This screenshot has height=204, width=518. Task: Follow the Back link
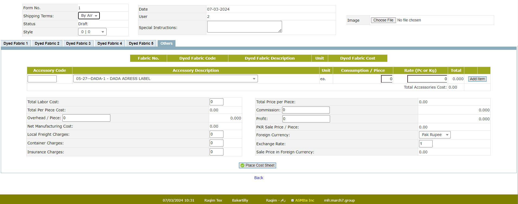[259, 178]
